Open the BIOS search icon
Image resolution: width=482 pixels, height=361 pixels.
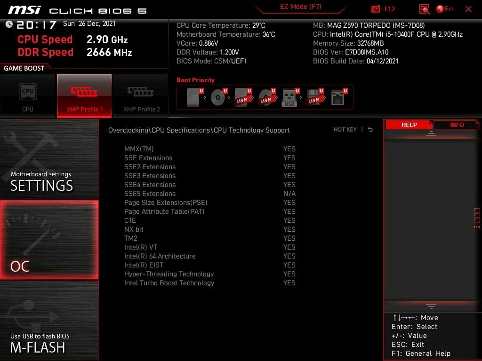424,9
